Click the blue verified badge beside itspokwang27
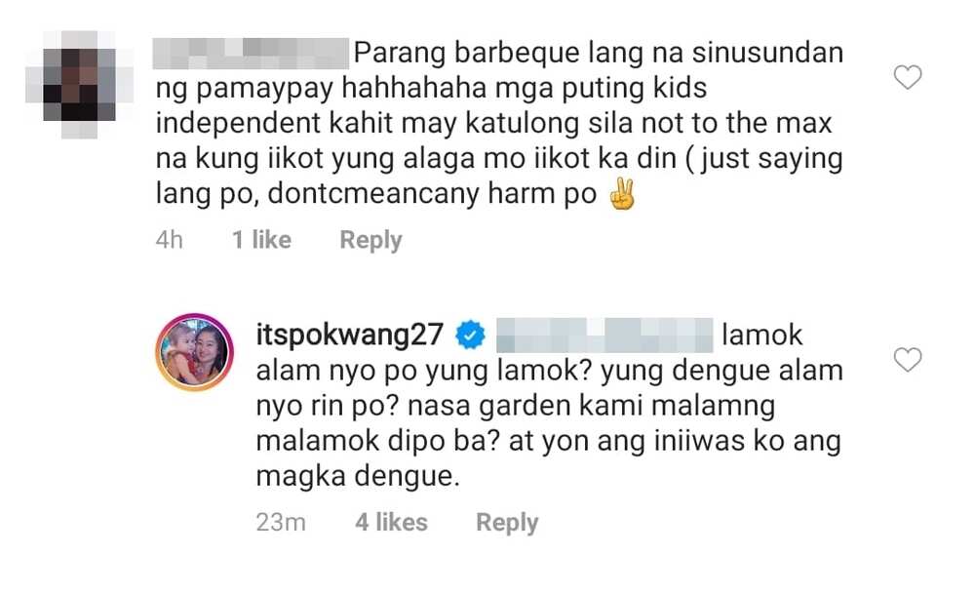 (x=470, y=336)
